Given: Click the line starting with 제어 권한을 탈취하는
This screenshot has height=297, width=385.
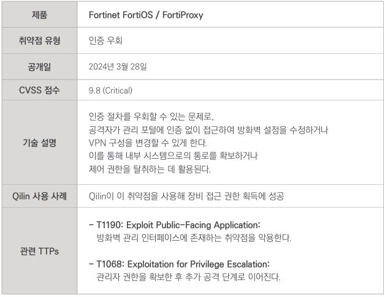Looking at the screenshot, I should 150,168.
